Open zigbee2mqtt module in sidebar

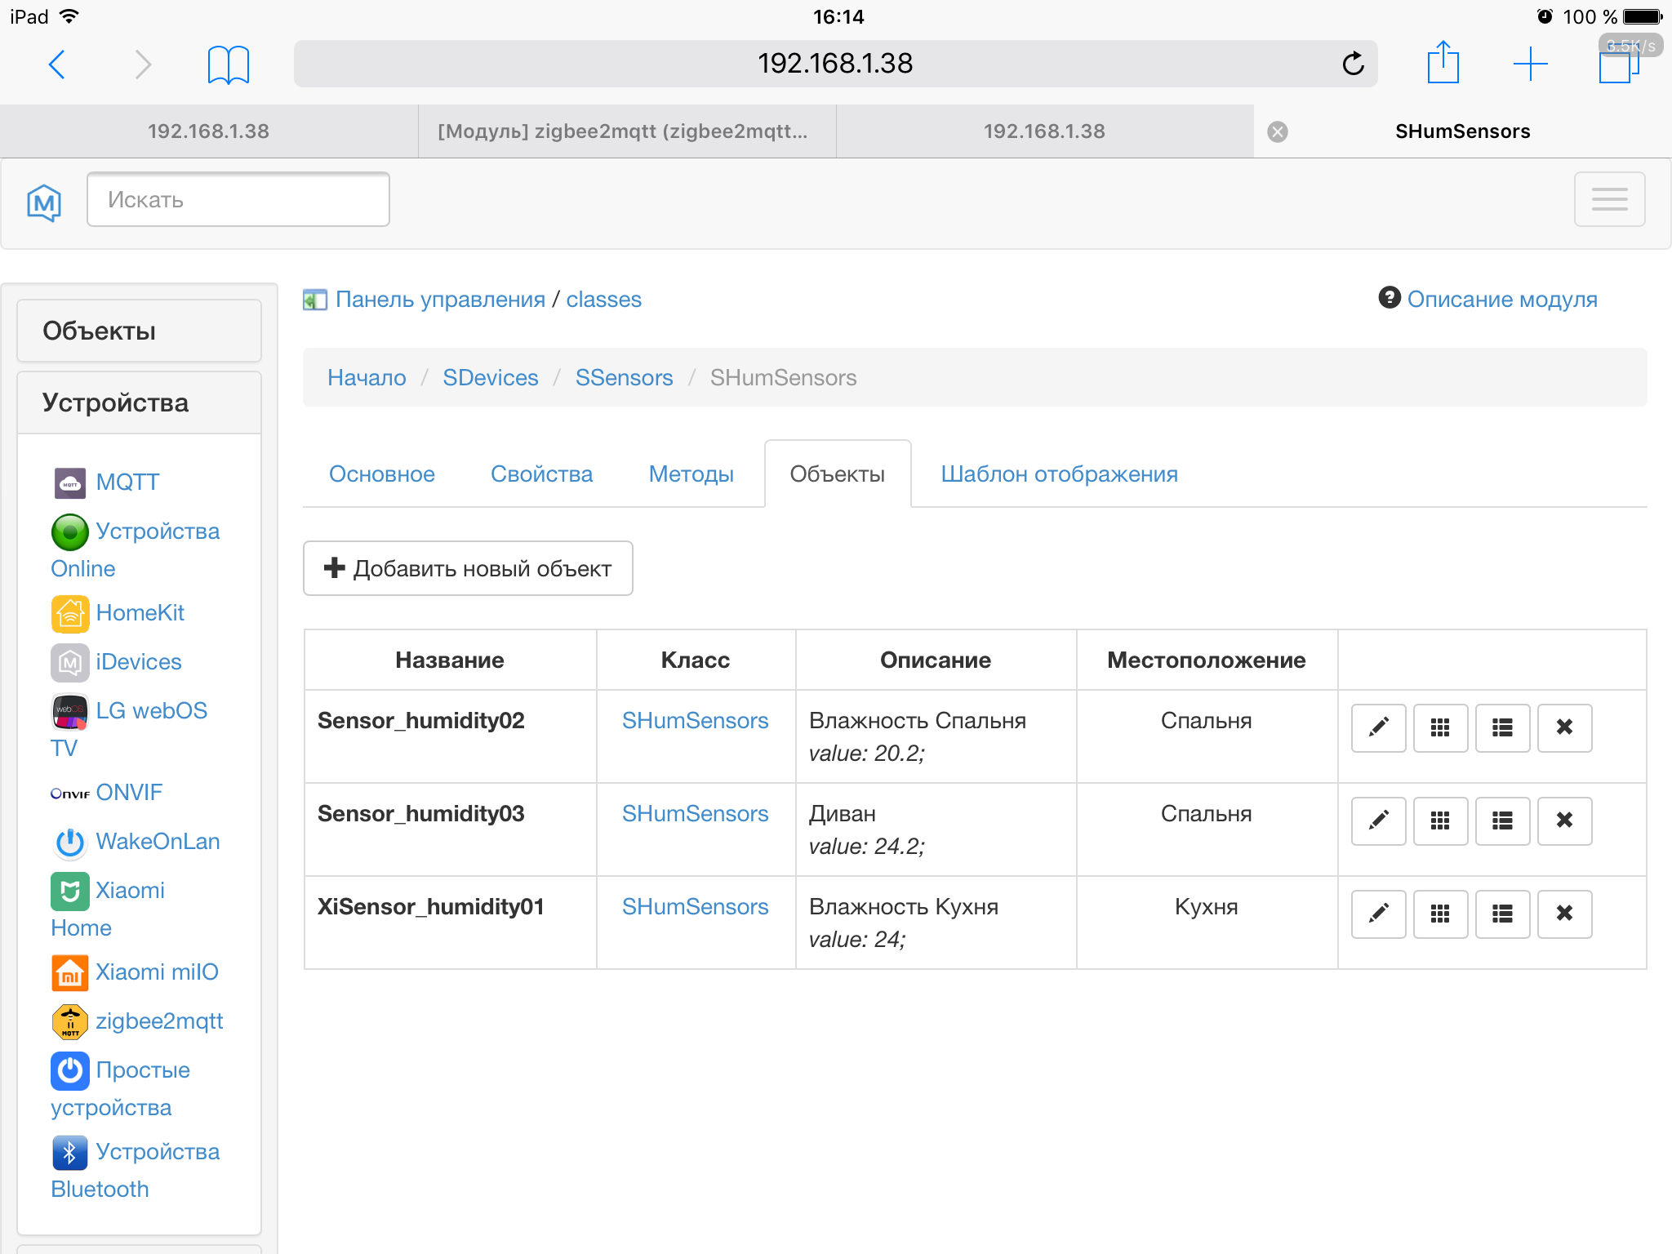[x=158, y=1021]
